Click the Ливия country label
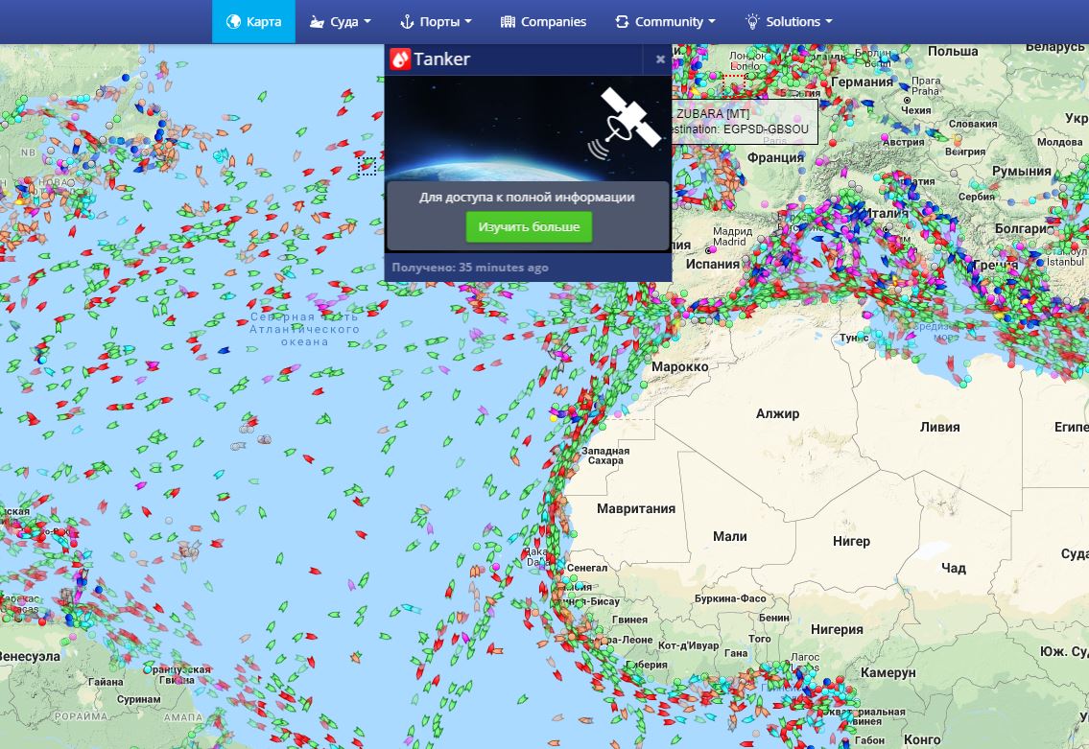 [x=939, y=427]
